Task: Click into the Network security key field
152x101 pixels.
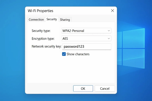Action: (x=87, y=46)
